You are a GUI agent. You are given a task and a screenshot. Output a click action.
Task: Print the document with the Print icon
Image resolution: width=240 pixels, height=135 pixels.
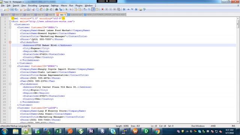click(28, 9)
